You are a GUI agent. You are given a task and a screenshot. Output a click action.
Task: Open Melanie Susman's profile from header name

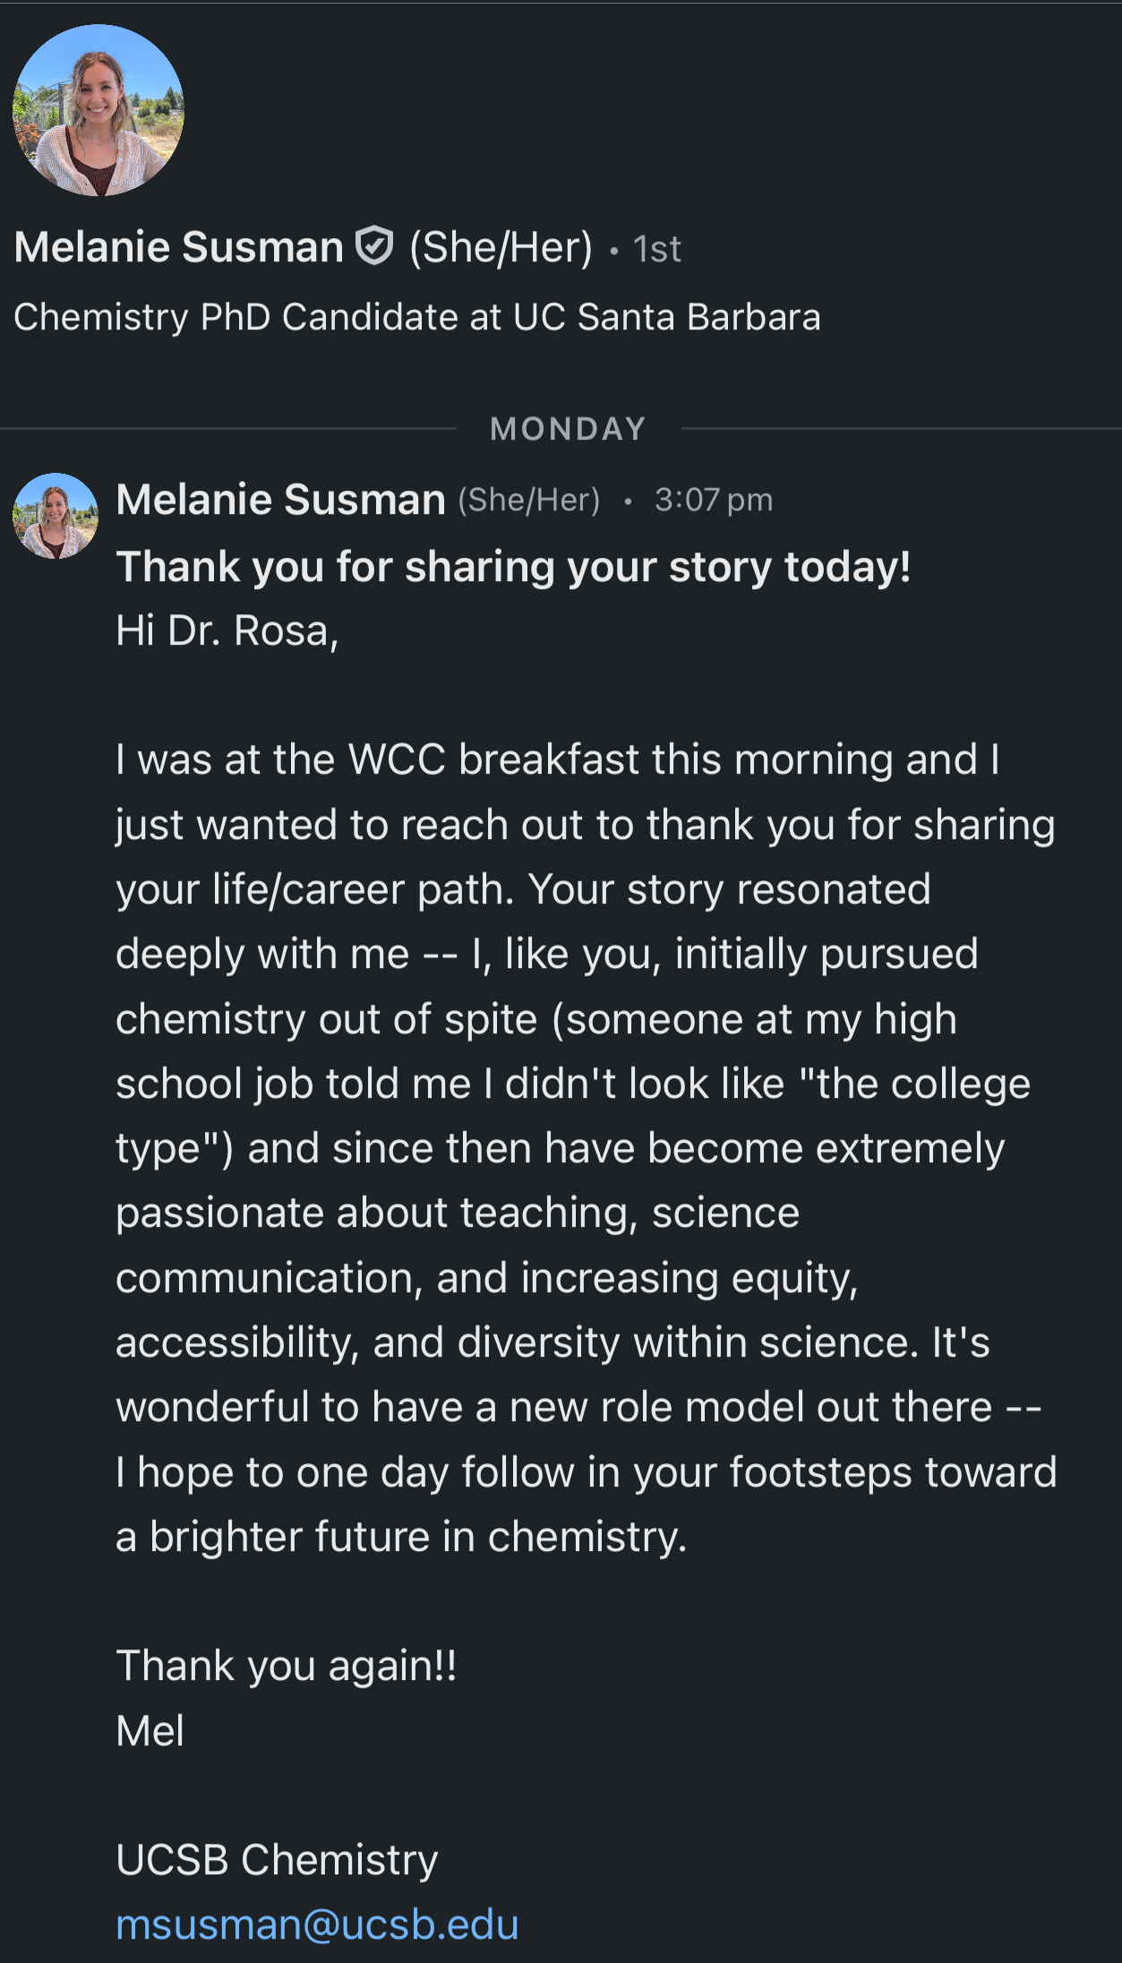click(x=179, y=247)
